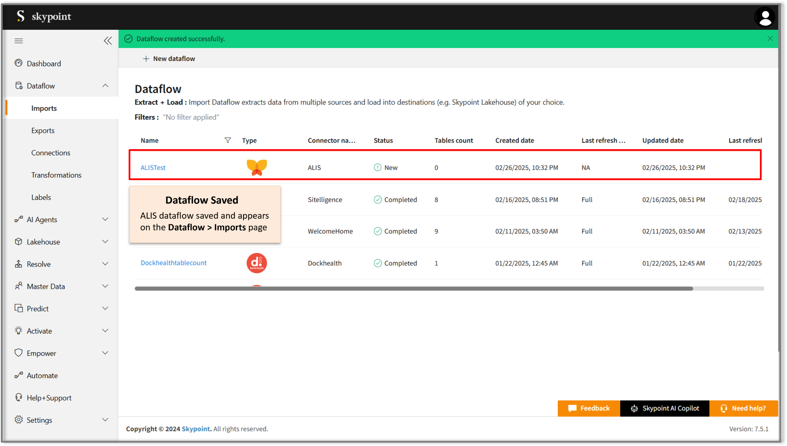Expand the AI Agents menu
Viewport: 787px width, 446px height.
coord(105,220)
